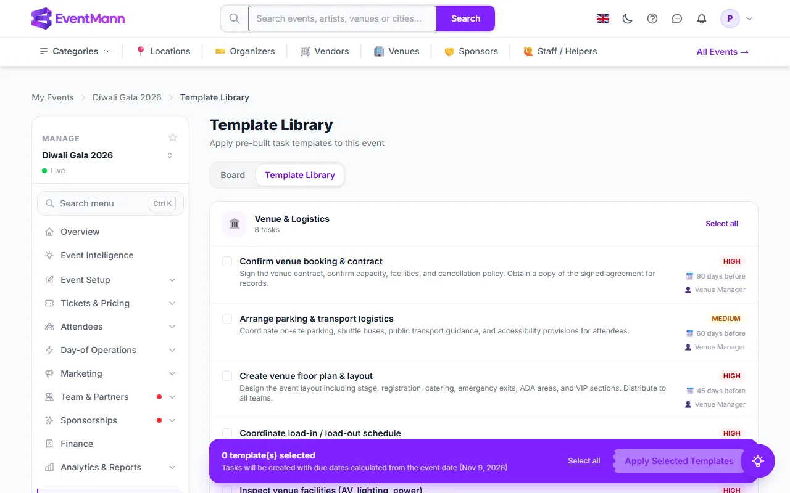Image resolution: width=790 pixels, height=493 pixels.
Task: Click the All Events link
Action: pyautogui.click(x=723, y=52)
